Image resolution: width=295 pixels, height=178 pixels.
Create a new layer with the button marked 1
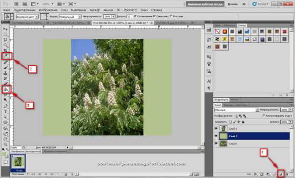(281, 174)
